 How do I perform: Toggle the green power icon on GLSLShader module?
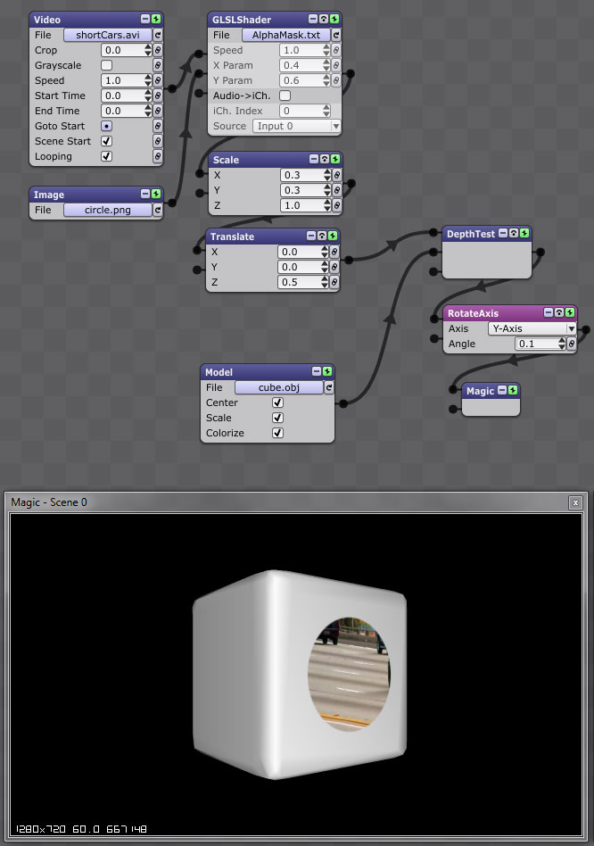334,19
